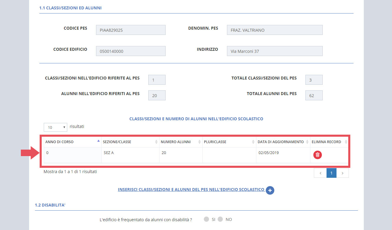Click the Denomin. PES field

point(275,30)
